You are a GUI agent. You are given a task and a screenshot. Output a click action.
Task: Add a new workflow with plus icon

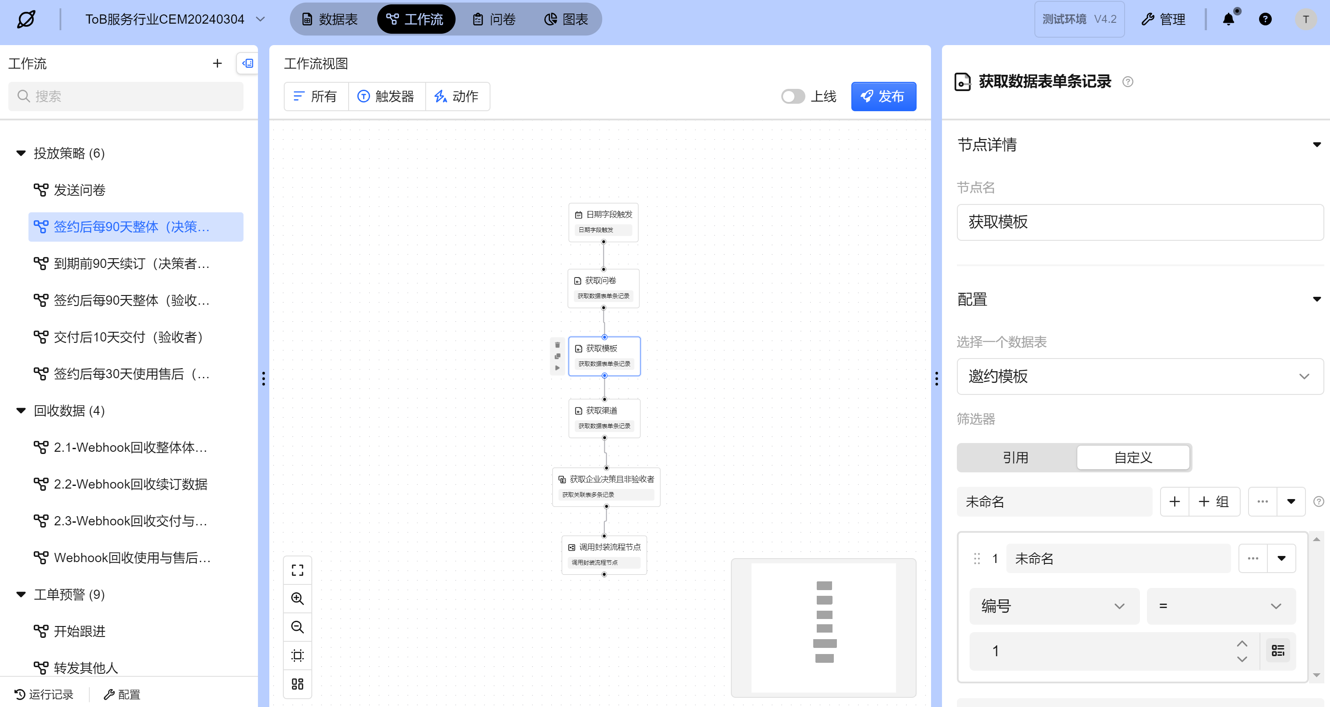(x=217, y=63)
